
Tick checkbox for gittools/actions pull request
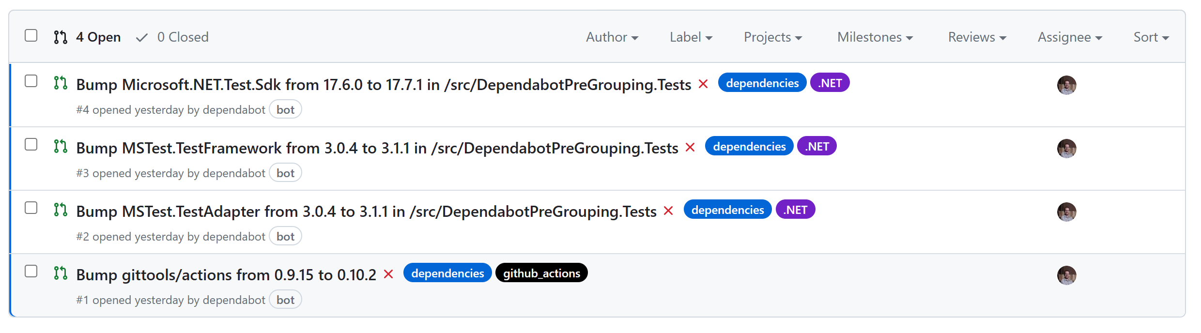pos(31,271)
